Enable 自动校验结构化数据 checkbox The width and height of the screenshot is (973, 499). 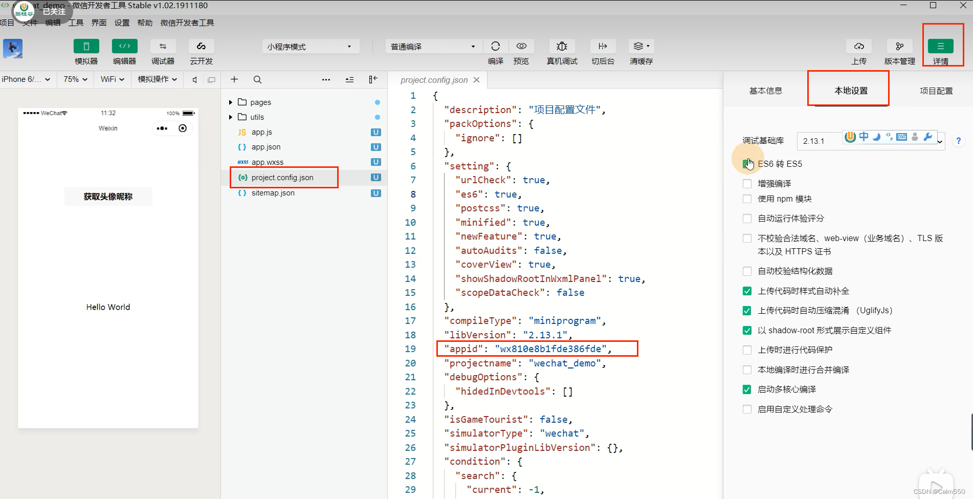click(x=747, y=271)
